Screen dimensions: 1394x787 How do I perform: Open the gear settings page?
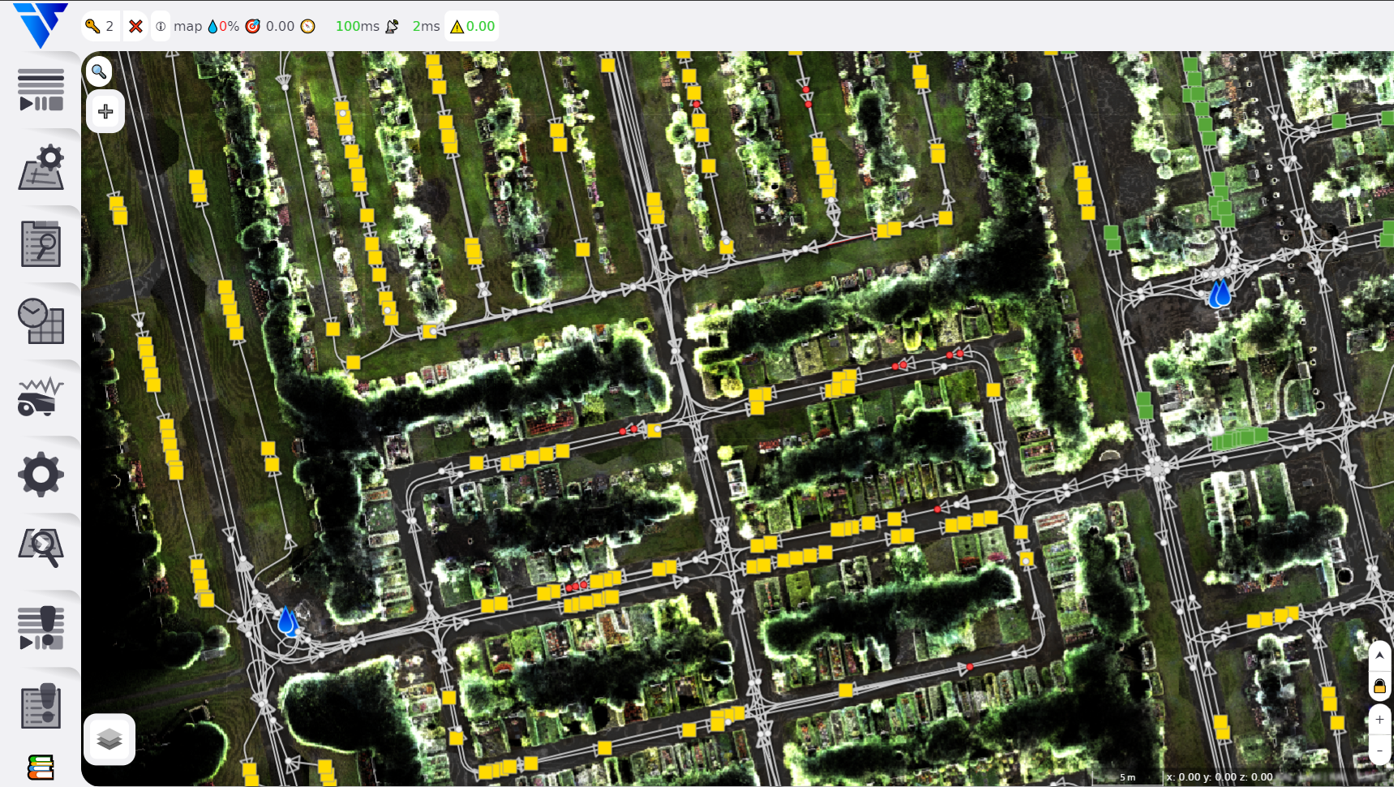41,475
